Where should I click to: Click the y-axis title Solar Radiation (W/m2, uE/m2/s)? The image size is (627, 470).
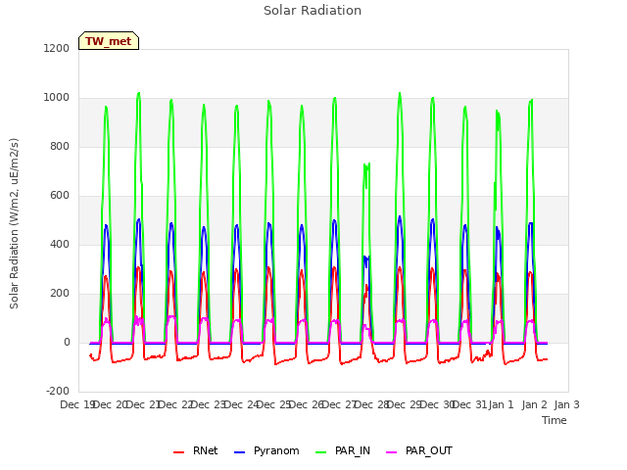14,223
